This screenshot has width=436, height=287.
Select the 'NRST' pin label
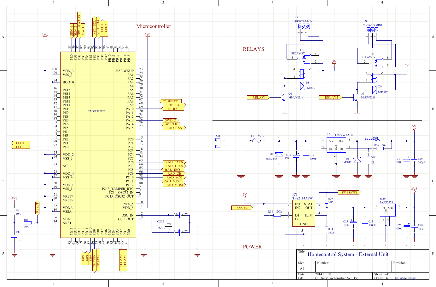point(67,223)
